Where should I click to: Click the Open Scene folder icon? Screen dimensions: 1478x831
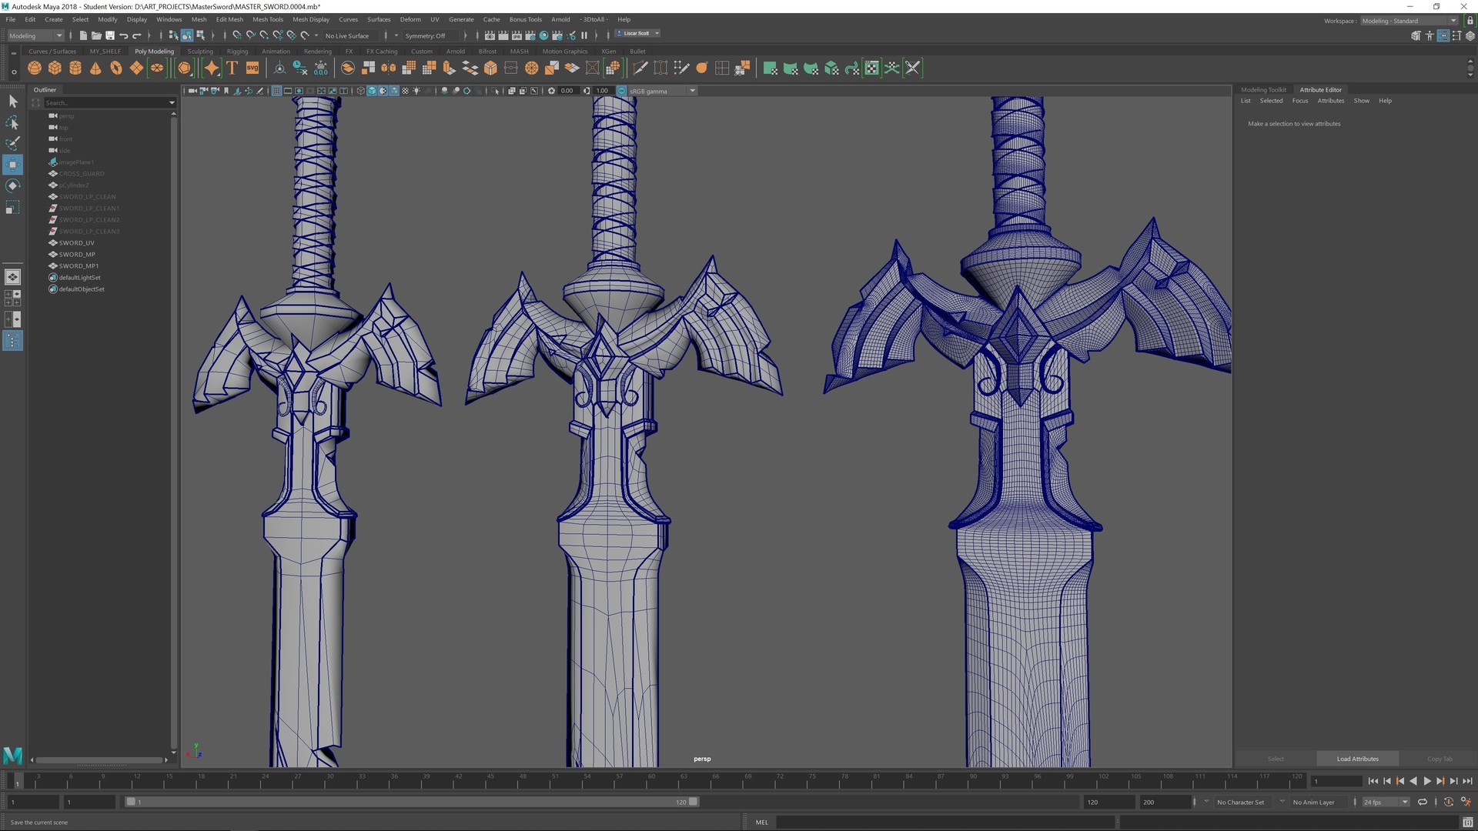pyautogui.click(x=96, y=35)
